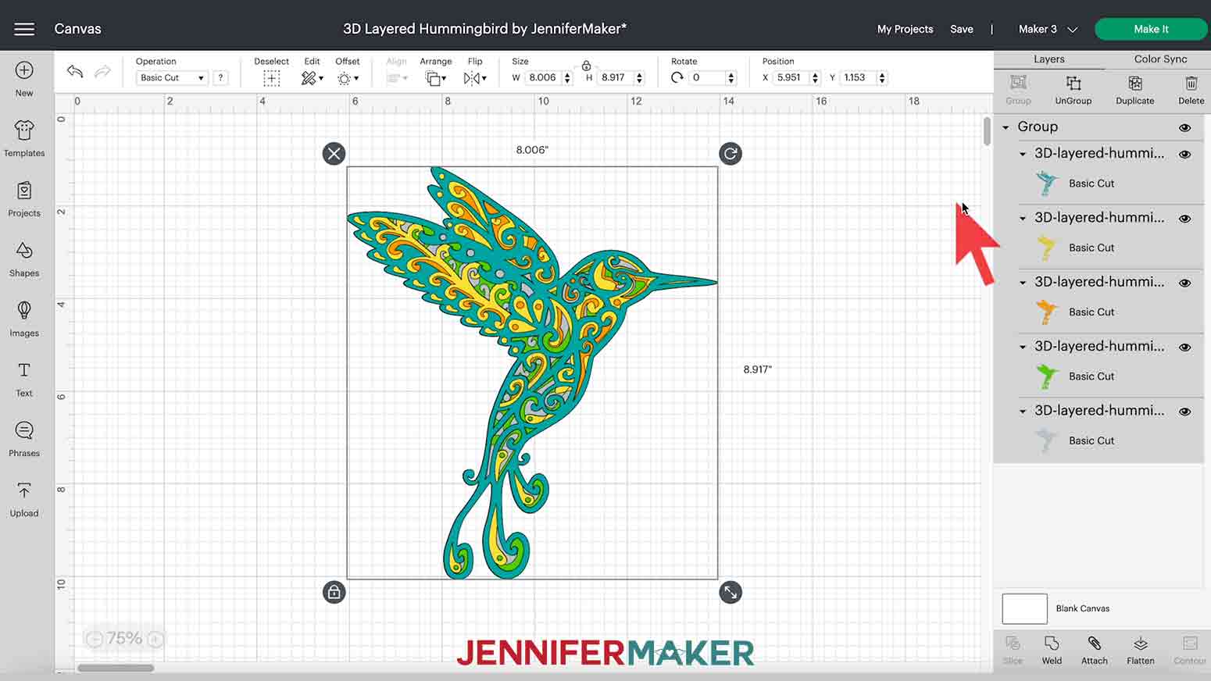1211x681 pixels.
Task: Open My Projects
Action: [905, 29]
